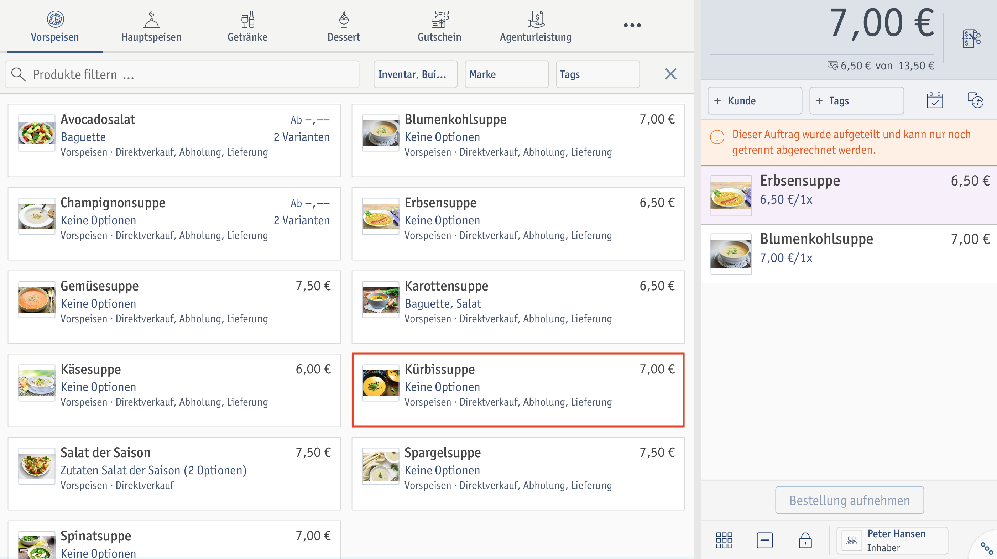
Task: Click 2 Varianten on Champignonsuppe
Action: tap(302, 220)
